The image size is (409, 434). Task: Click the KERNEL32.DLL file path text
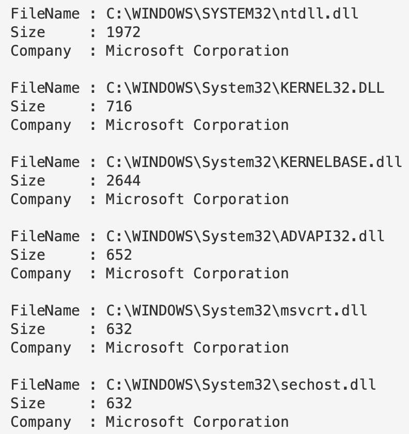tap(245, 88)
